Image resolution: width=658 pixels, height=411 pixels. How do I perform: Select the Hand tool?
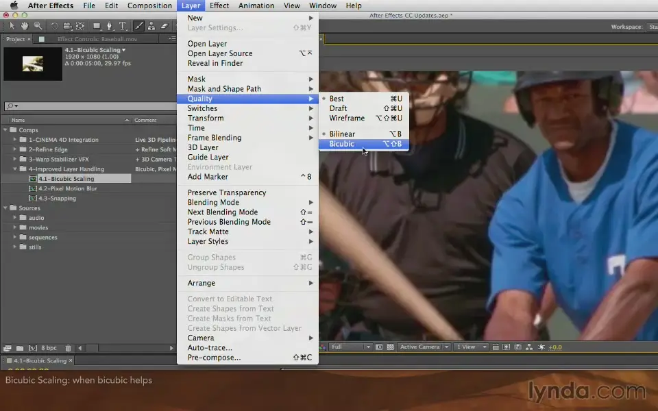[x=25, y=26]
